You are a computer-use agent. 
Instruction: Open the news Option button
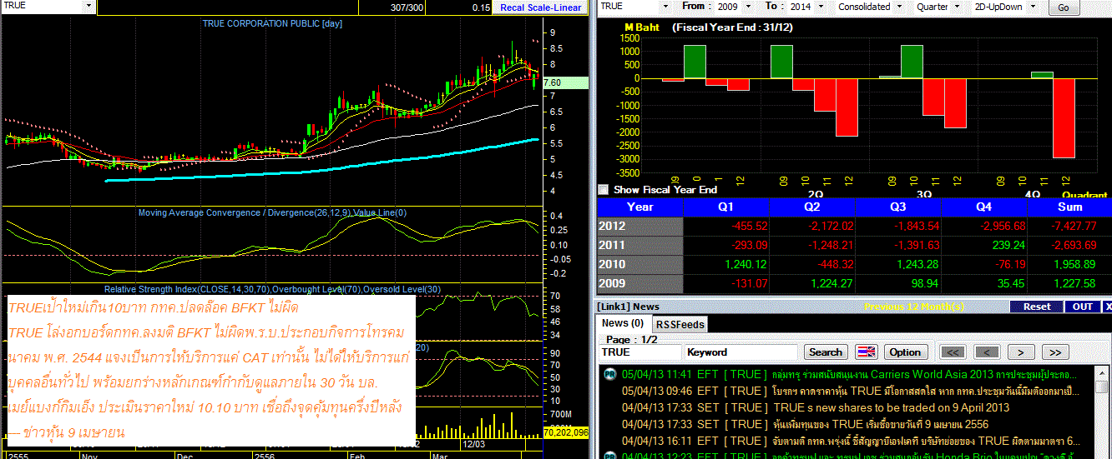click(905, 352)
